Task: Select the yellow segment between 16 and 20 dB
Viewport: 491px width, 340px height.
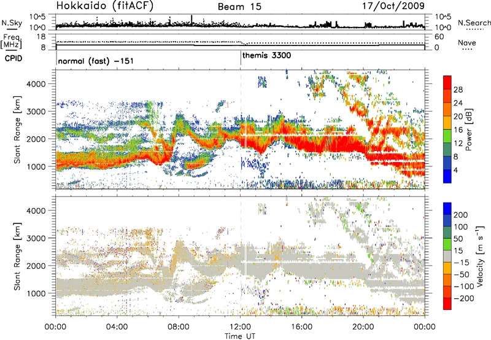Action: point(447,123)
